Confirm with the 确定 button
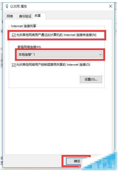The image size is (118, 171). click(x=77, y=161)
